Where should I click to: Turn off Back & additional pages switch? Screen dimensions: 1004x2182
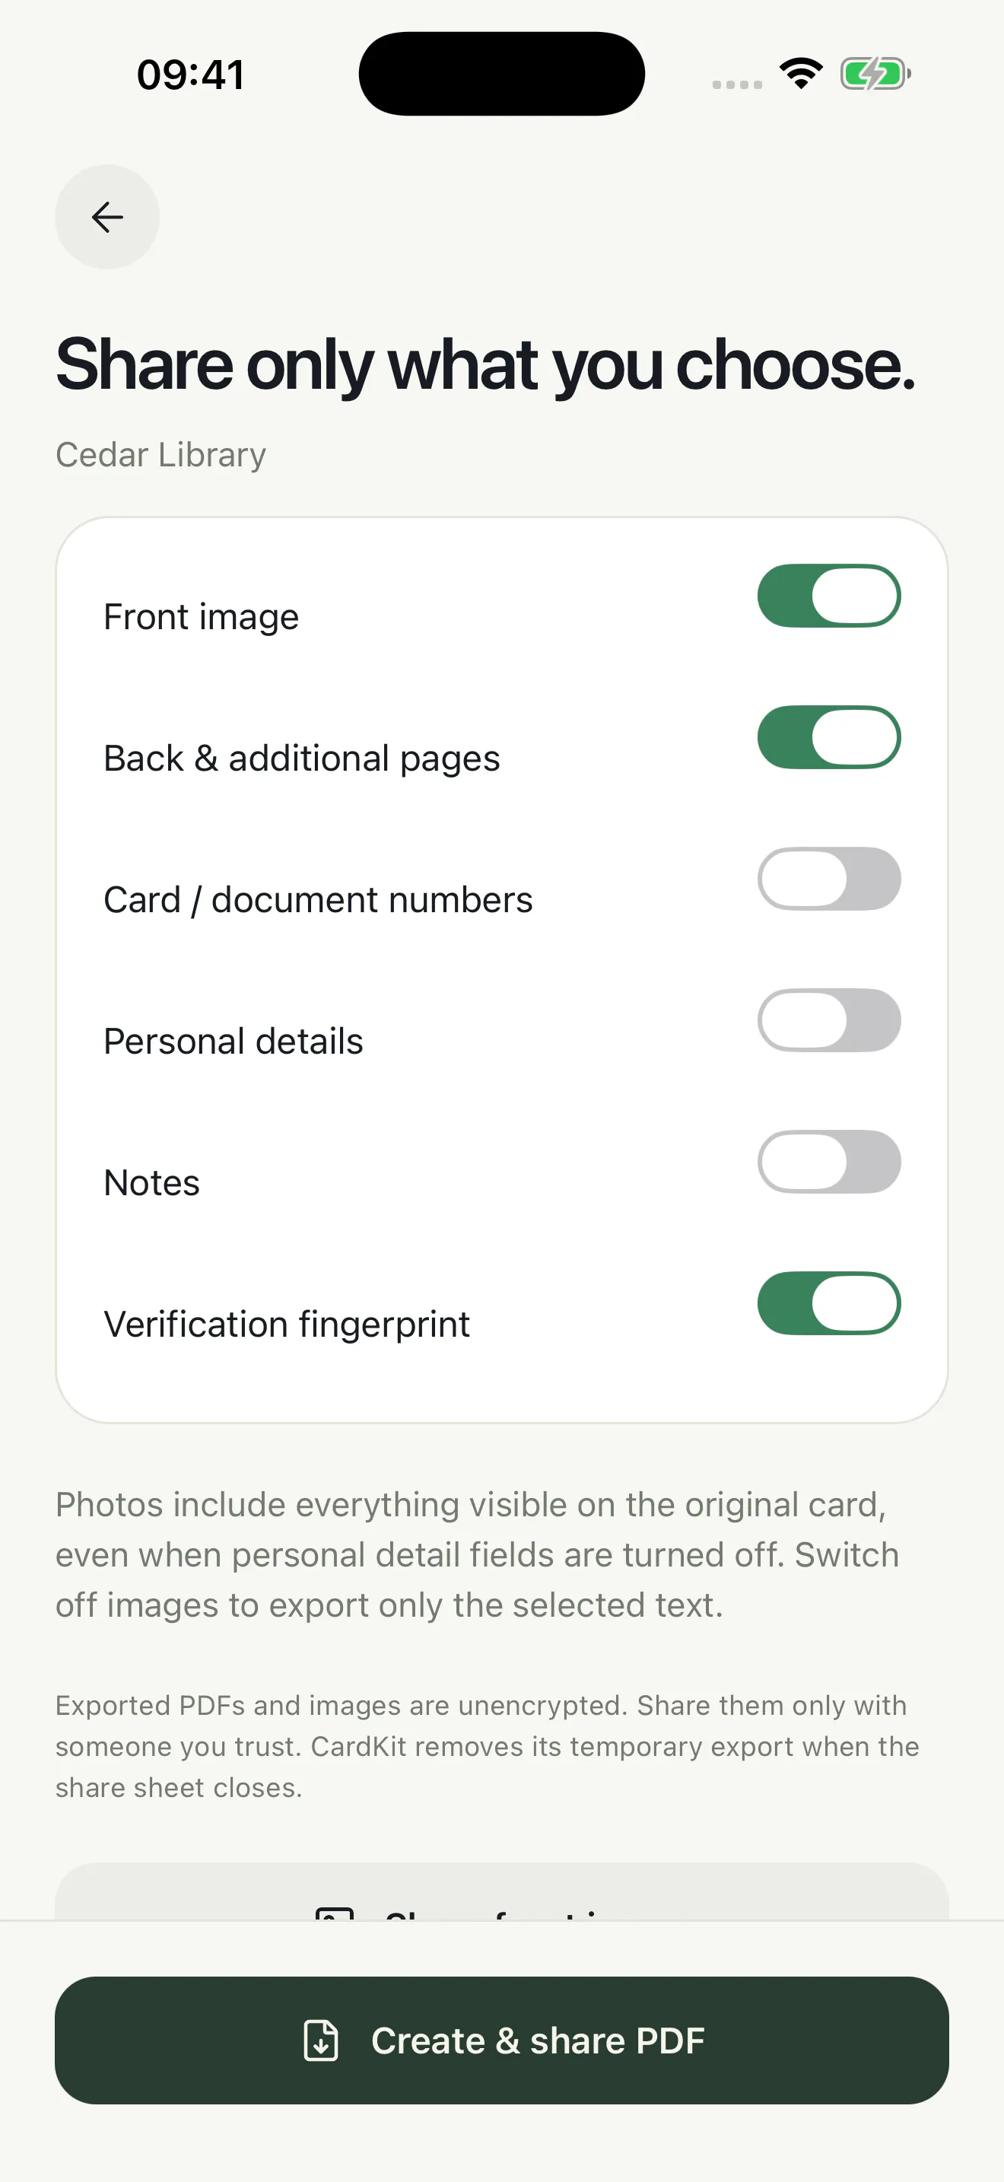[x=829, y=737]
